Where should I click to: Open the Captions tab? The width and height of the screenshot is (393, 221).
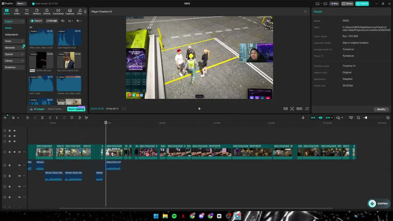[70, 12]
